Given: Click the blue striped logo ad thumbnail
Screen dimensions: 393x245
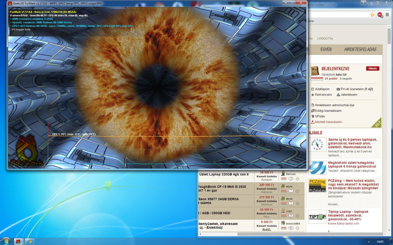Looking at the screenshot, I should (x=317, y=168).
